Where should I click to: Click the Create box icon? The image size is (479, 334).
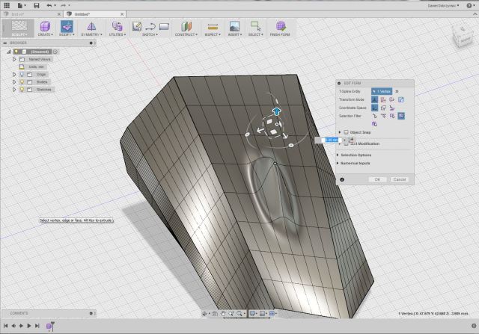(x=45, y=26)
